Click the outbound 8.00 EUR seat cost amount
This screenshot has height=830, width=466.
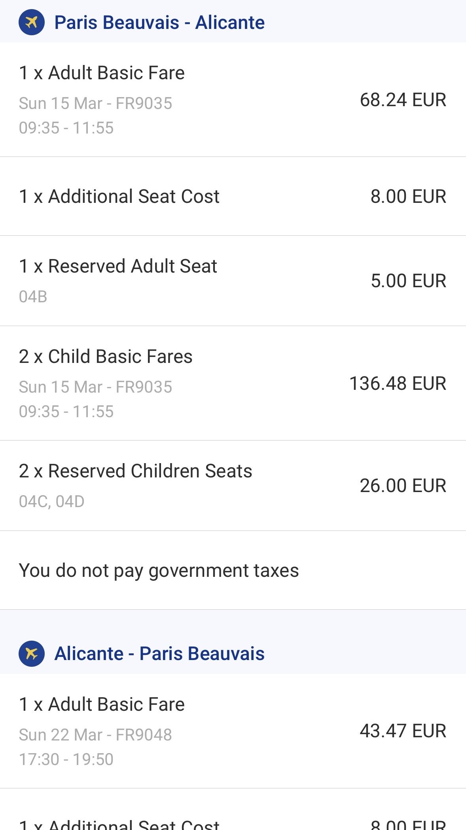tap(408, 197)
